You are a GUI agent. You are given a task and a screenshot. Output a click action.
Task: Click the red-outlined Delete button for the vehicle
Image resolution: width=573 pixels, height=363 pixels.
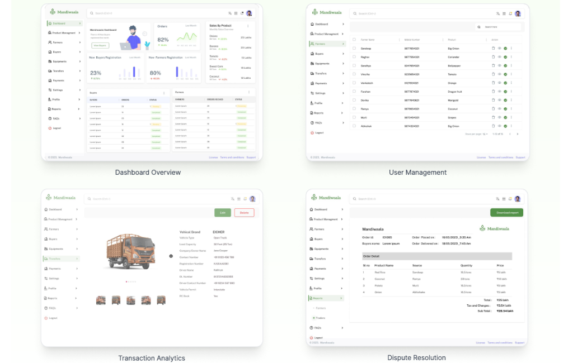244,213
